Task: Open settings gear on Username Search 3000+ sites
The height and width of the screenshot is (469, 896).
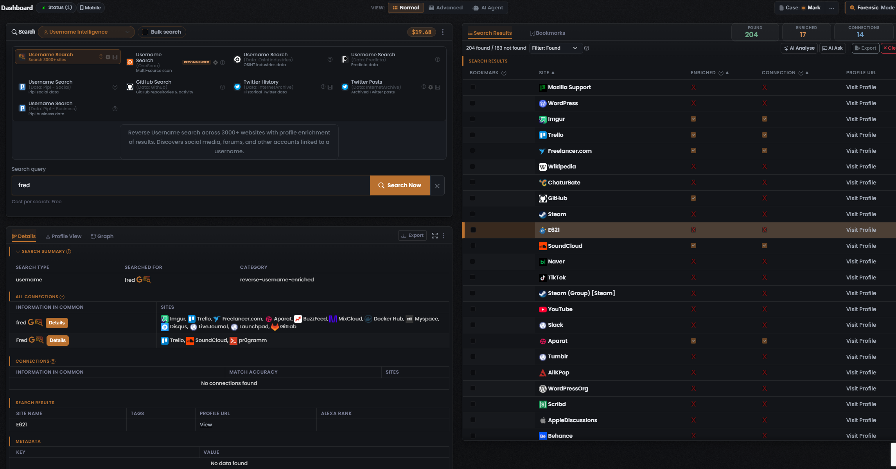Action: pos(108,57)
